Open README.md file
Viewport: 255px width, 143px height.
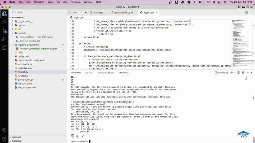25,84
